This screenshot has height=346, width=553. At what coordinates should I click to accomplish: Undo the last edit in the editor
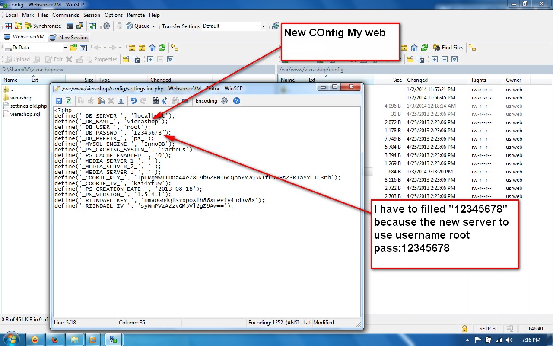pos(133,101)
